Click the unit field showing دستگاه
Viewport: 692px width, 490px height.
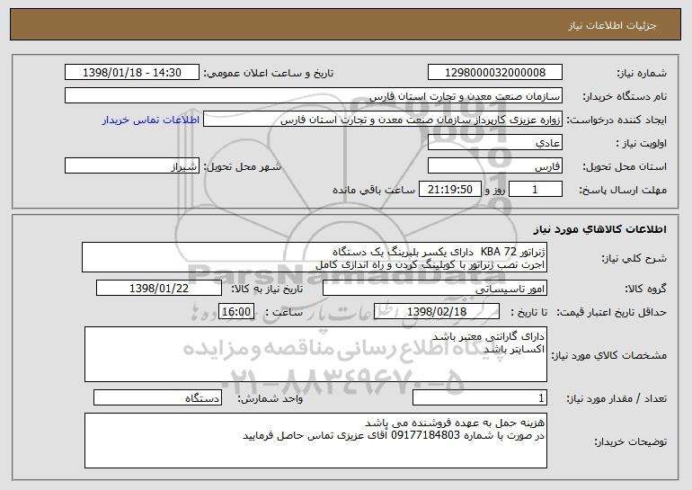point(157,398)
